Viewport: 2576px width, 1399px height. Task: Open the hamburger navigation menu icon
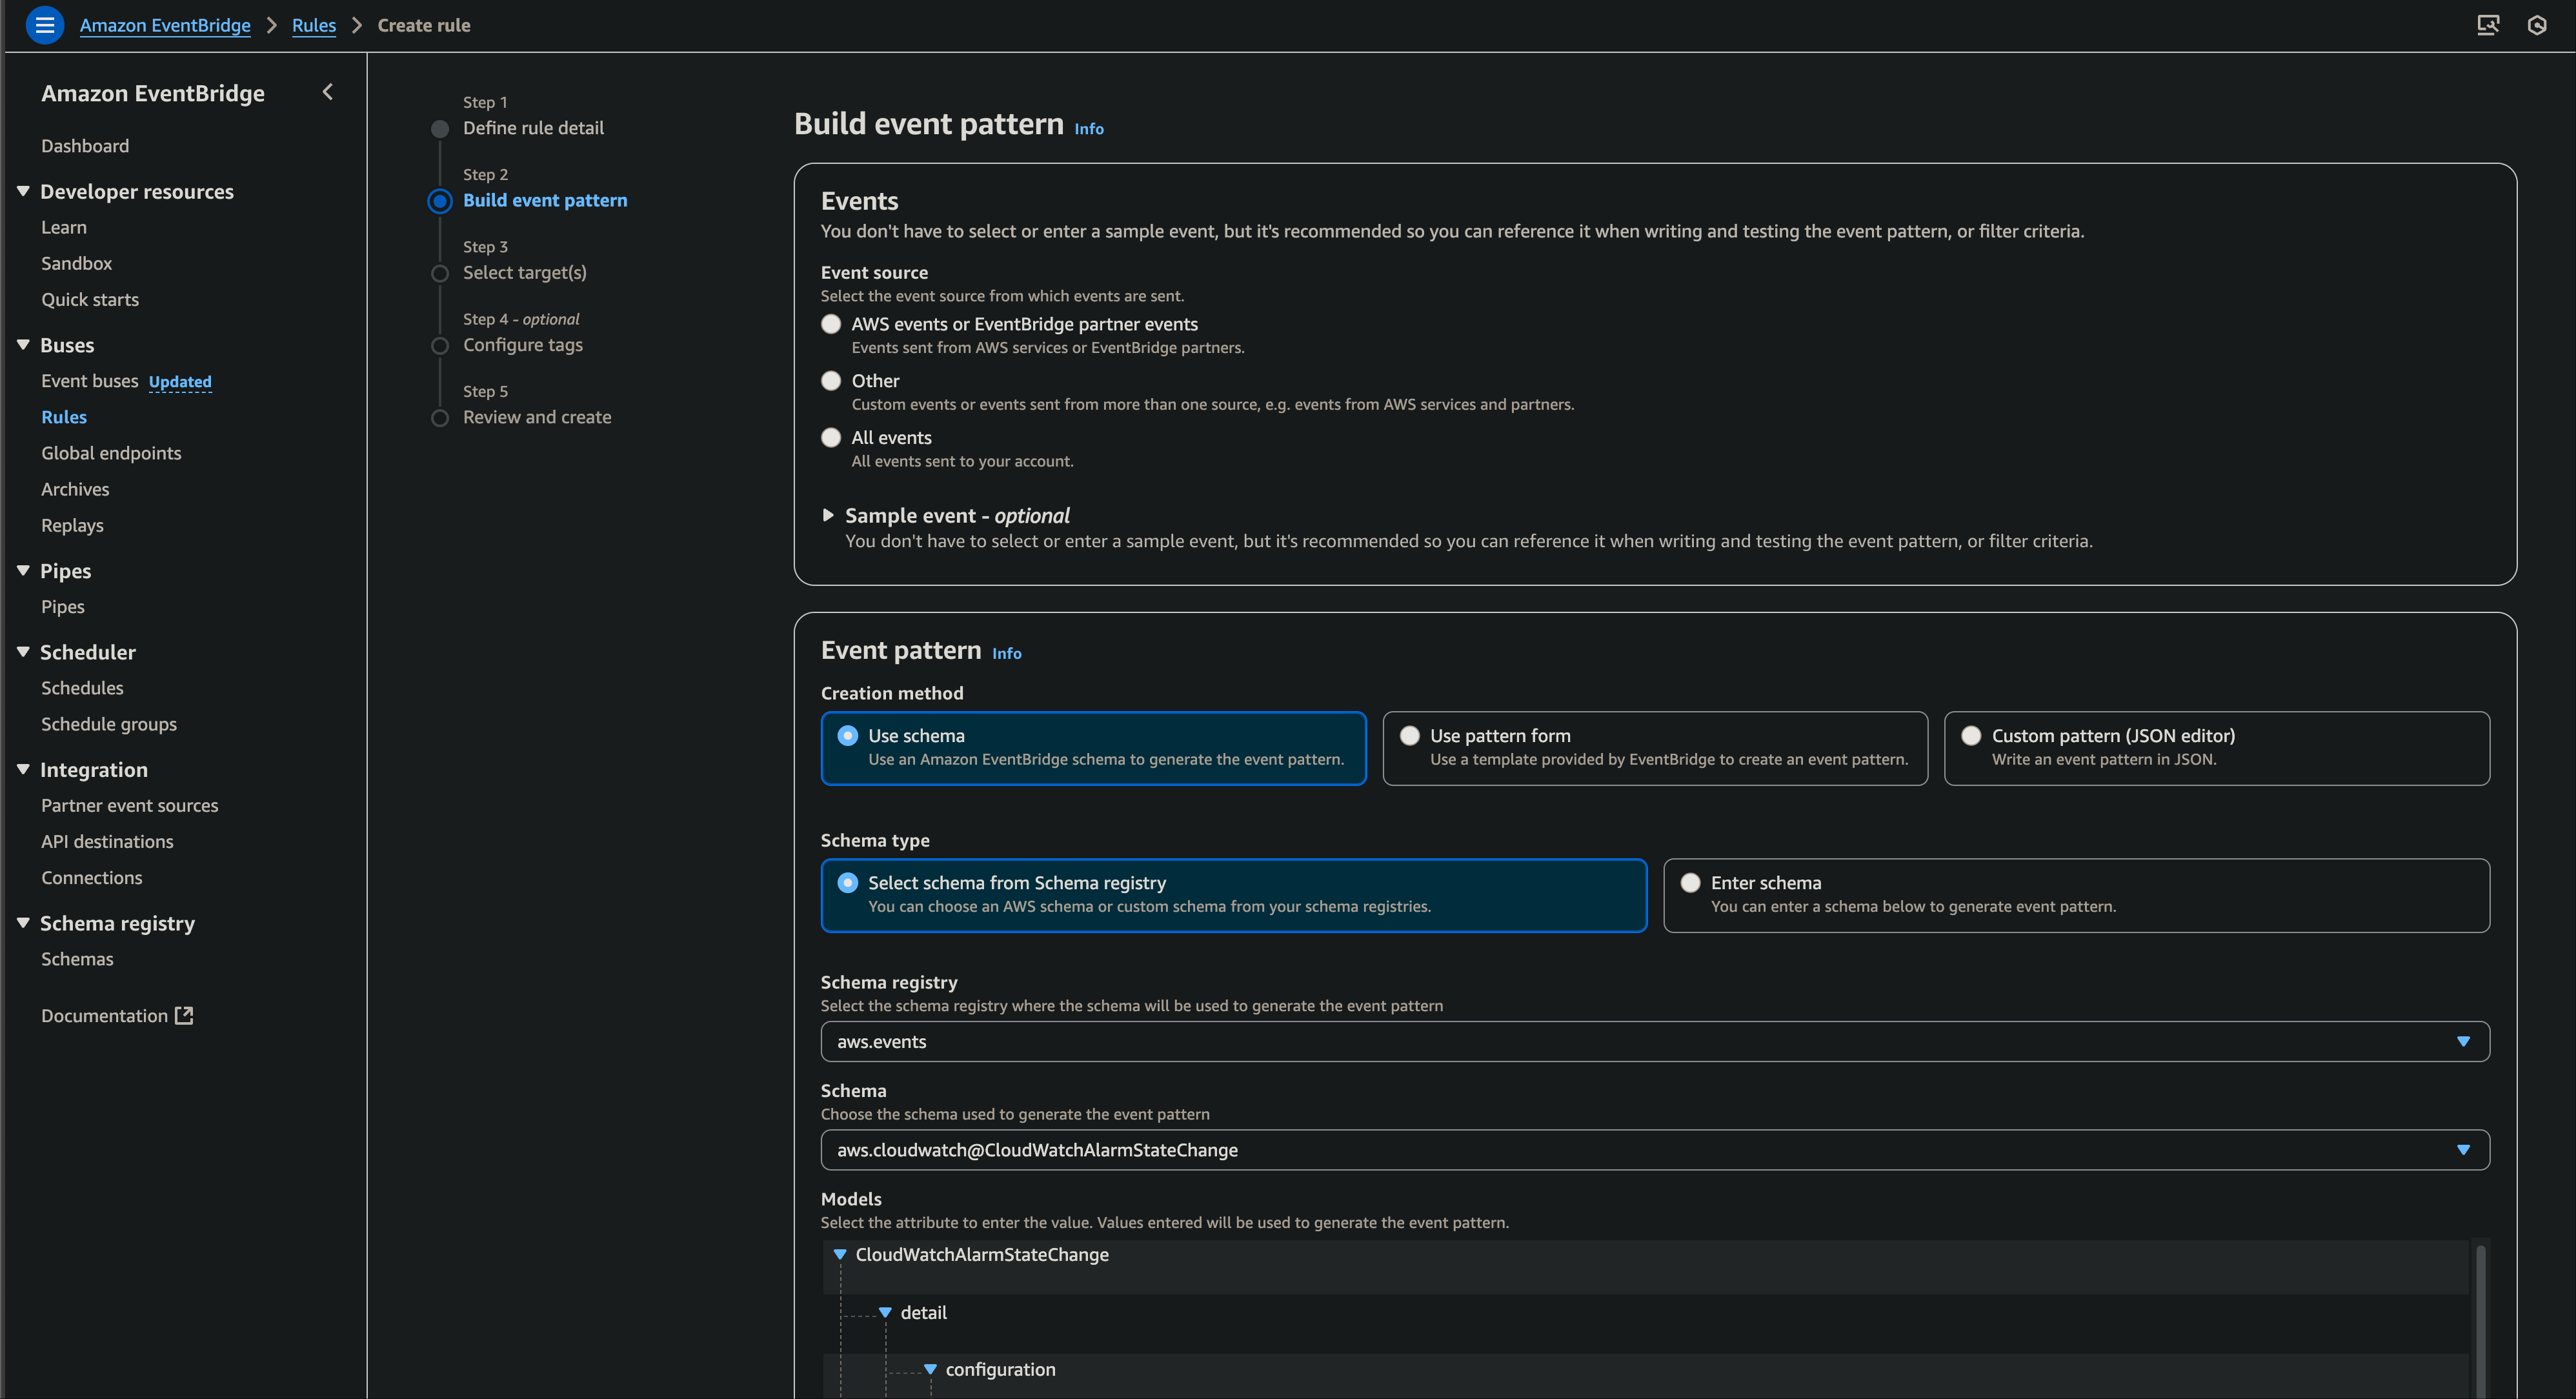click(44, 25)
